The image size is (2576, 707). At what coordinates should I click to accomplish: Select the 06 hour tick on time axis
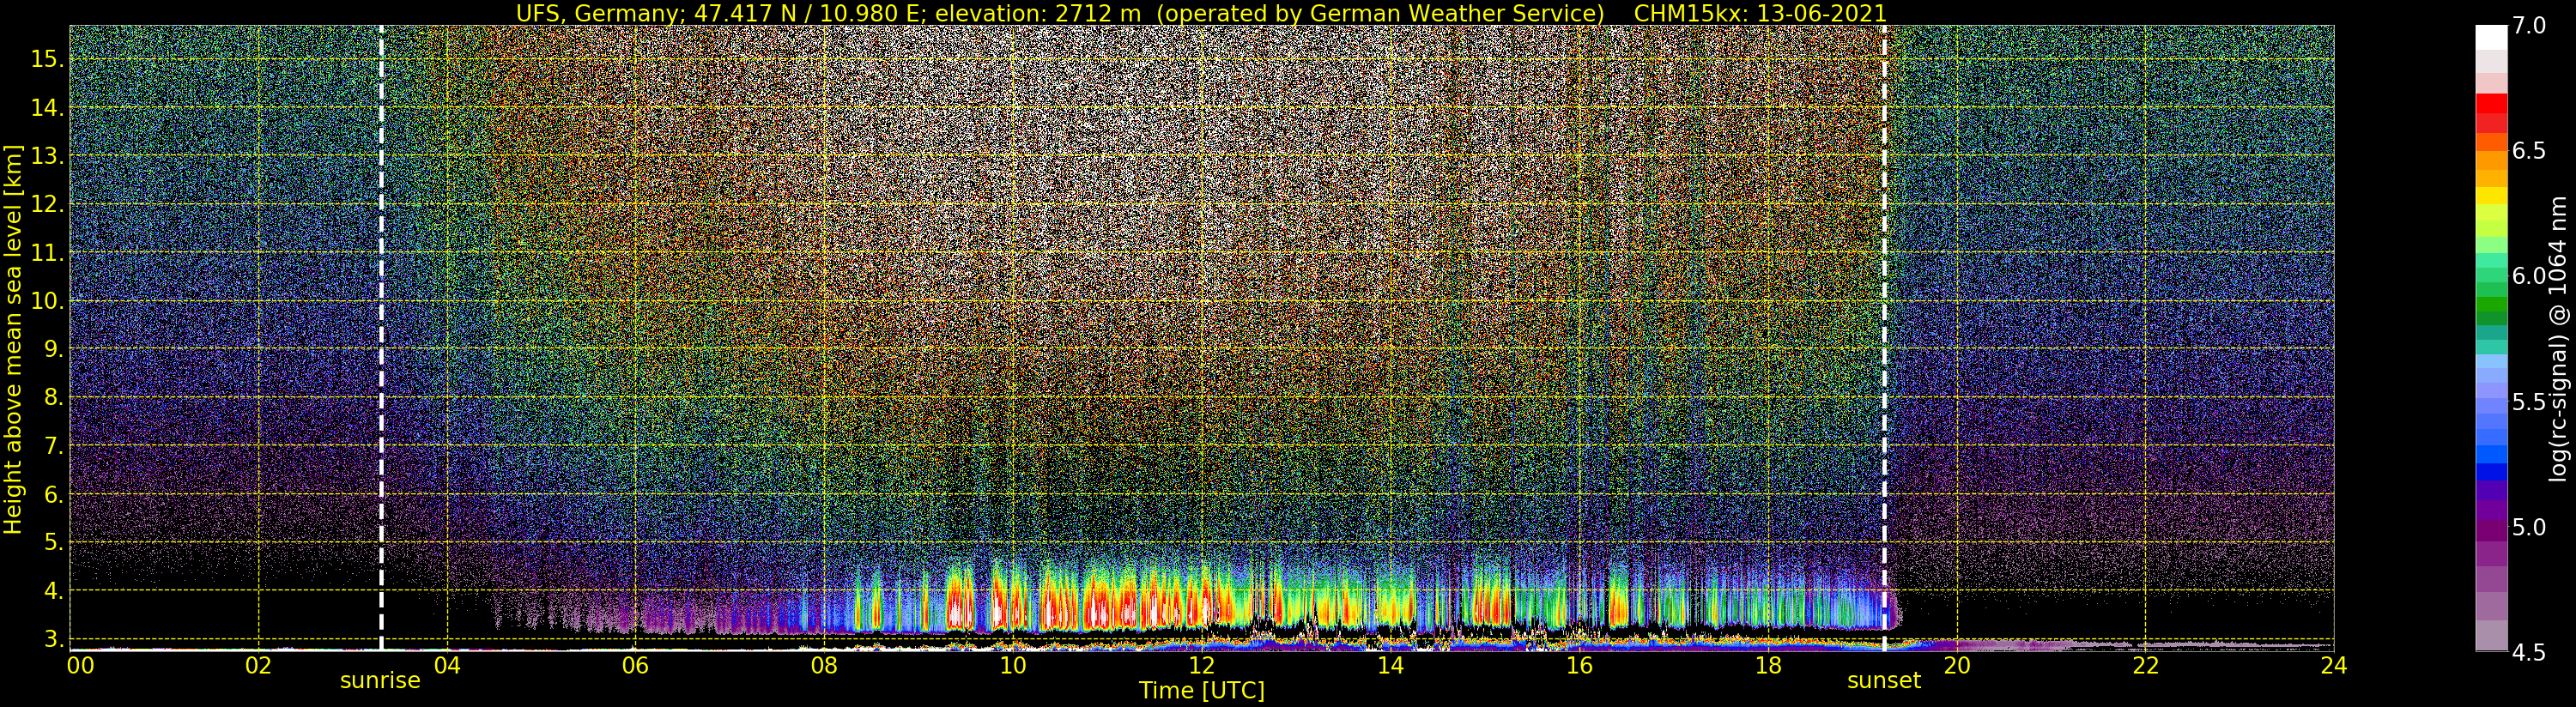pos(635,665)
